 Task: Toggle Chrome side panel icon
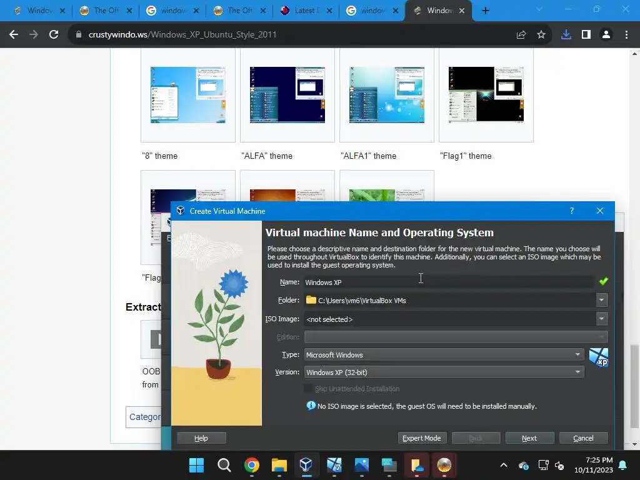tap(586, 35)
